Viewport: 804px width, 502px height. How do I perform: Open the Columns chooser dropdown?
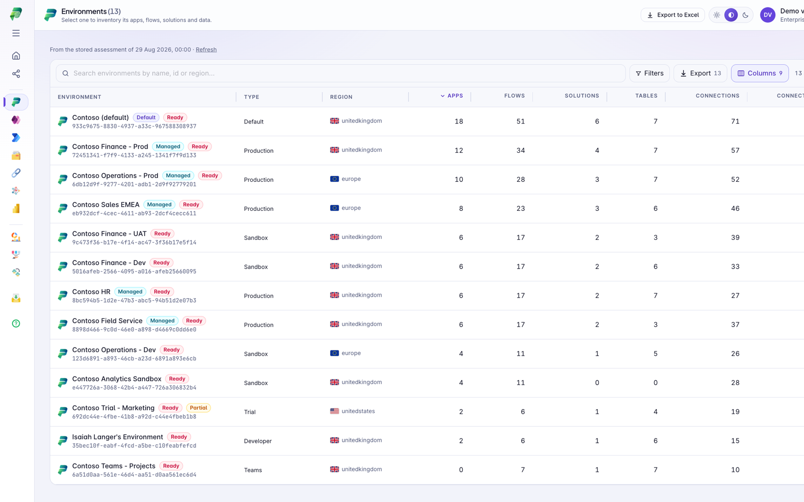[760, 73]
